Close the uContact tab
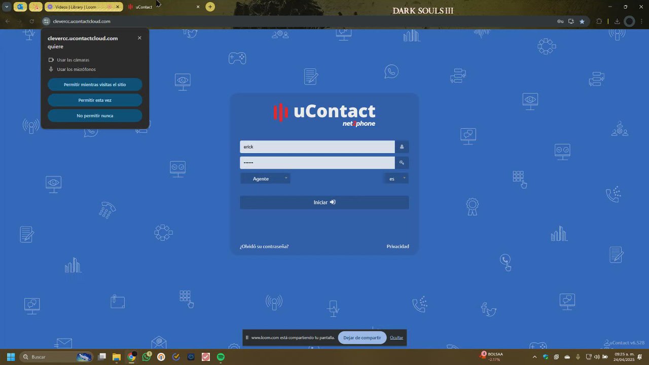The height and width of the screenshot is (365, 649). (198, 7)
